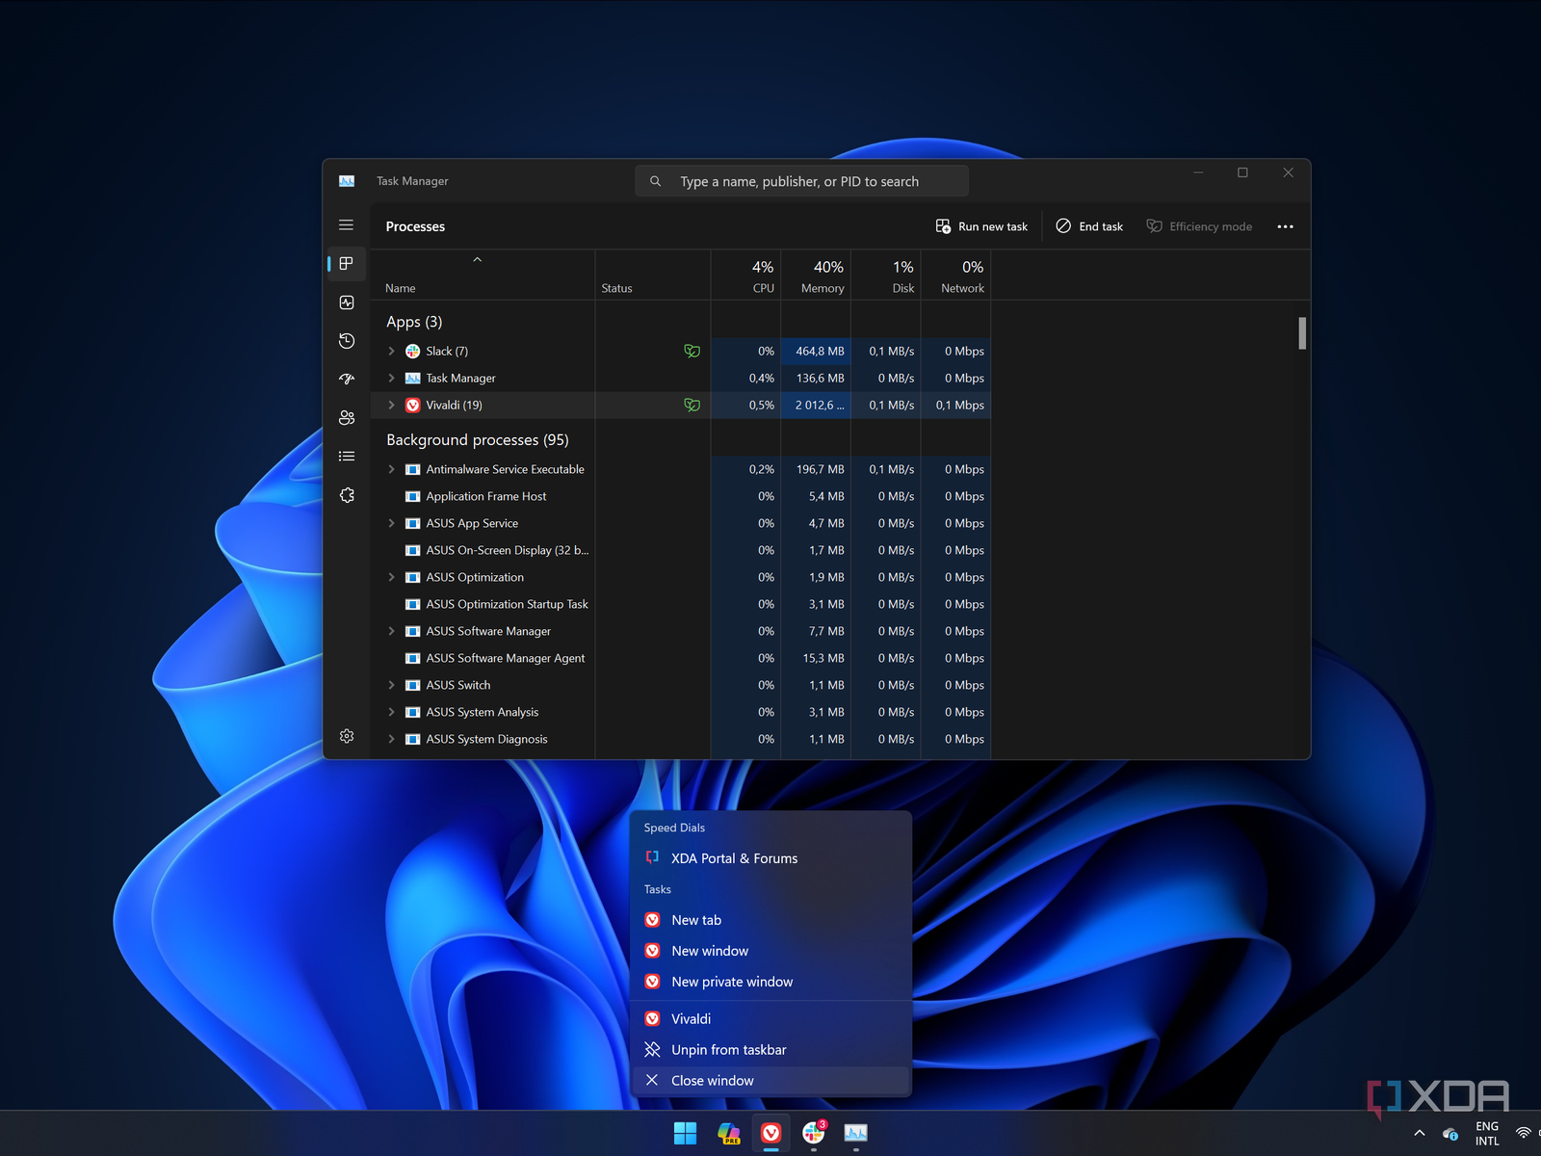1541x1156 pixels.
Task: Choose New private window from jump list
Action: point(732,982)
